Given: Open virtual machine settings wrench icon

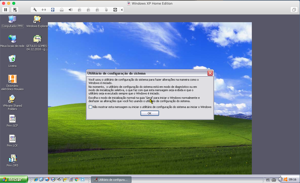Looking at the screenshot, I should (35, 10).
